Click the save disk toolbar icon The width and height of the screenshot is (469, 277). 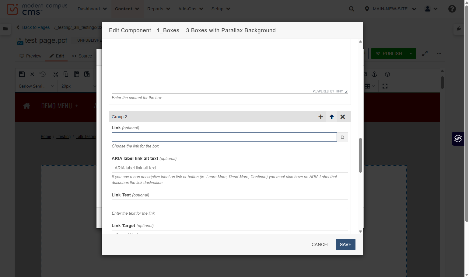tap(22, 74)
